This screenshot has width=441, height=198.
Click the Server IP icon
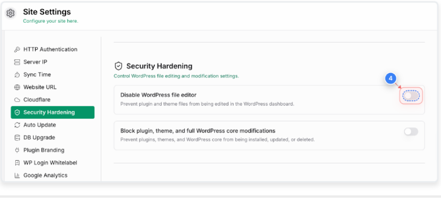[x=17, y=62]
